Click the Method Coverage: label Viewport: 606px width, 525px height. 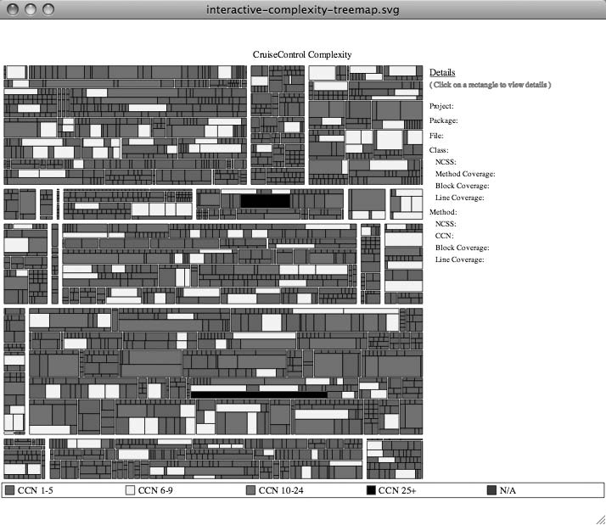point(465,174)
